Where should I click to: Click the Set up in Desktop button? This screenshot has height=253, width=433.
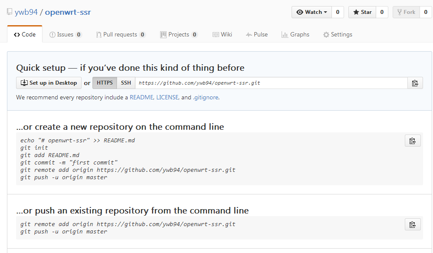pyautogui.click(x=49, y=83)
